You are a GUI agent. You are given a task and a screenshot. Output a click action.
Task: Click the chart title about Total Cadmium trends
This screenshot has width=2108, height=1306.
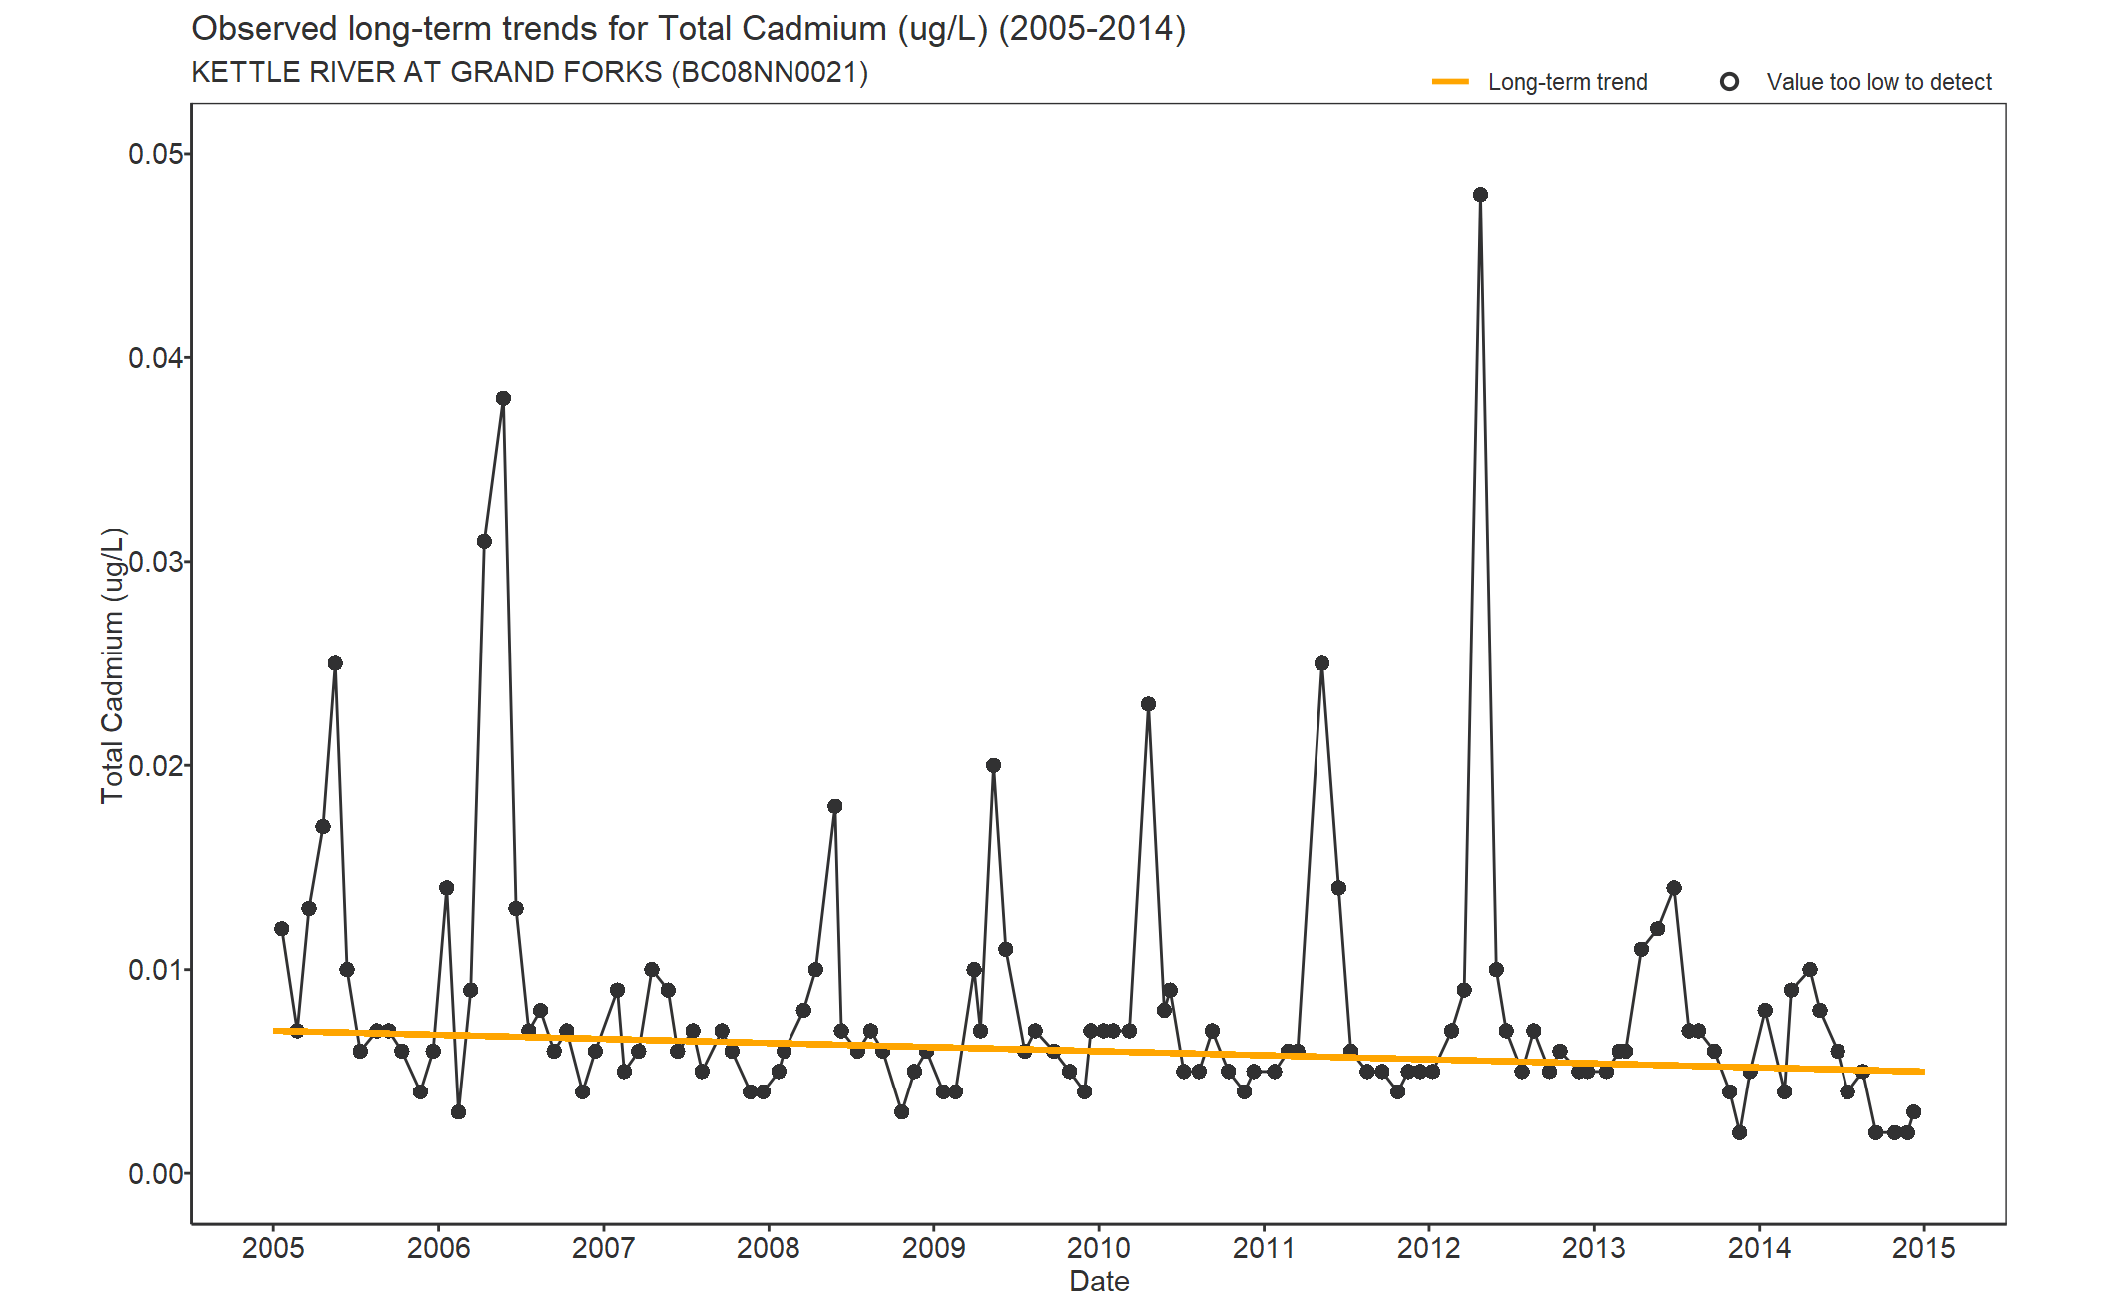(x=688, y=29)
